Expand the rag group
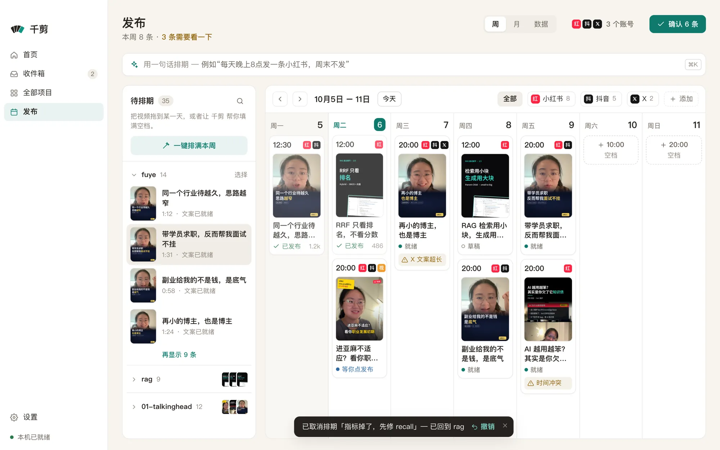The height and width of the screenshot is (450, 720). point(134,379)
